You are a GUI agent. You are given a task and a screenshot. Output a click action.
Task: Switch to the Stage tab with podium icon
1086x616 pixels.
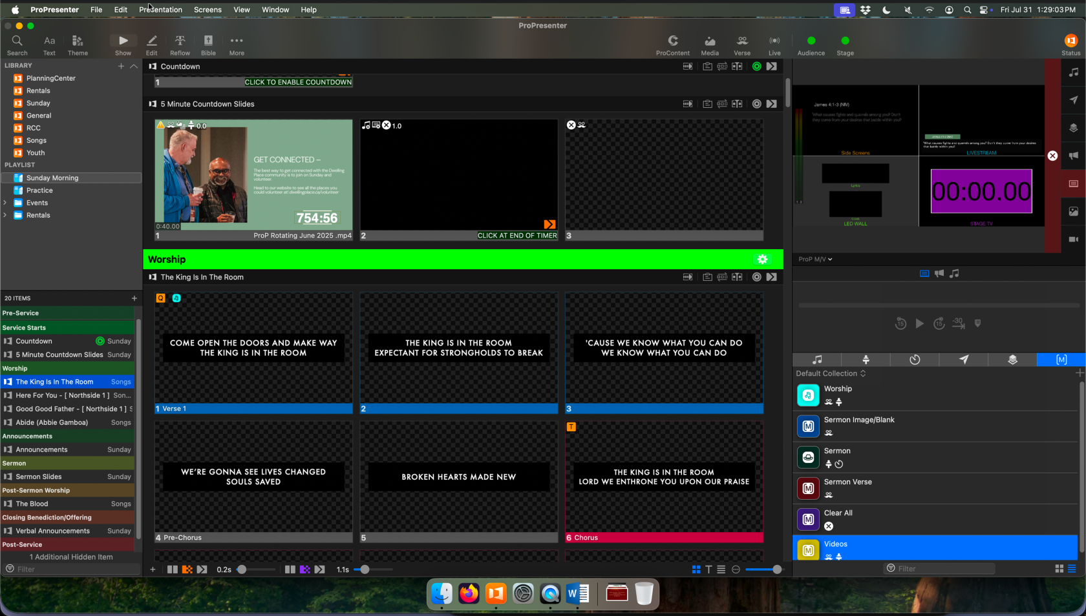point(866,360)
